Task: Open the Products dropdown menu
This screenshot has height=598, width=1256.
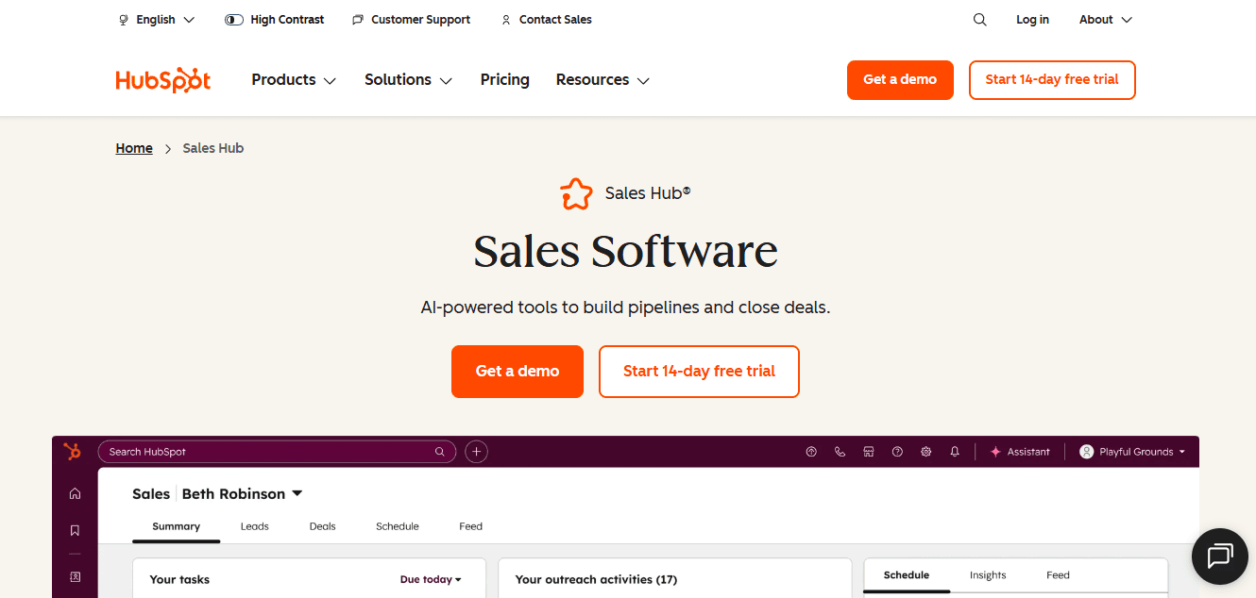Action: 293,79
